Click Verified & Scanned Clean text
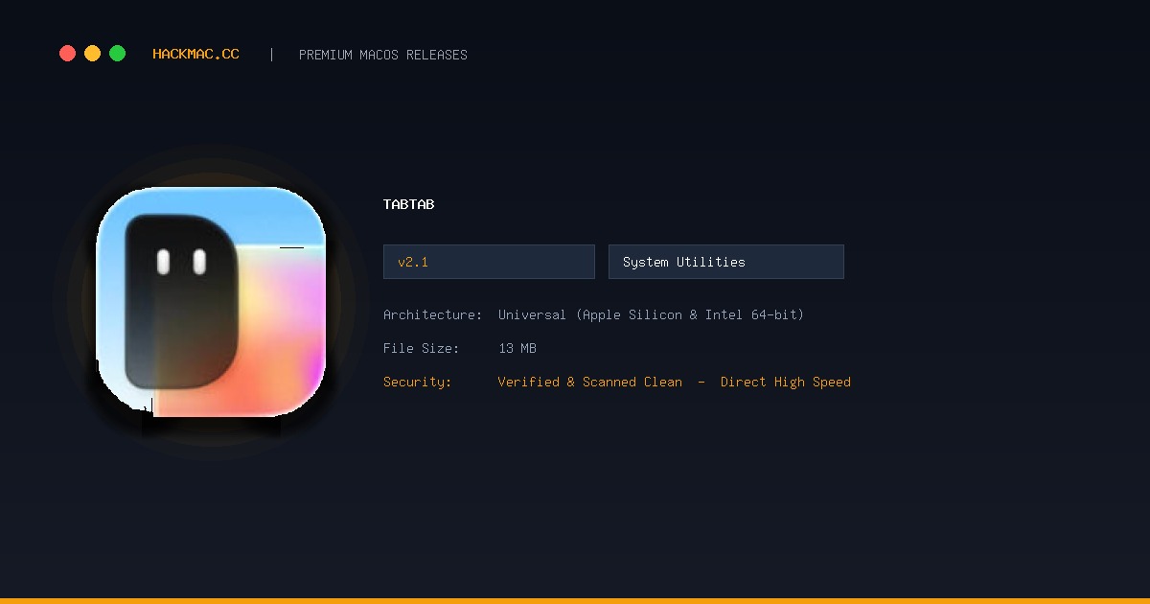Image resolution: width=1150 pixels, height=604 pixels. 590,382
